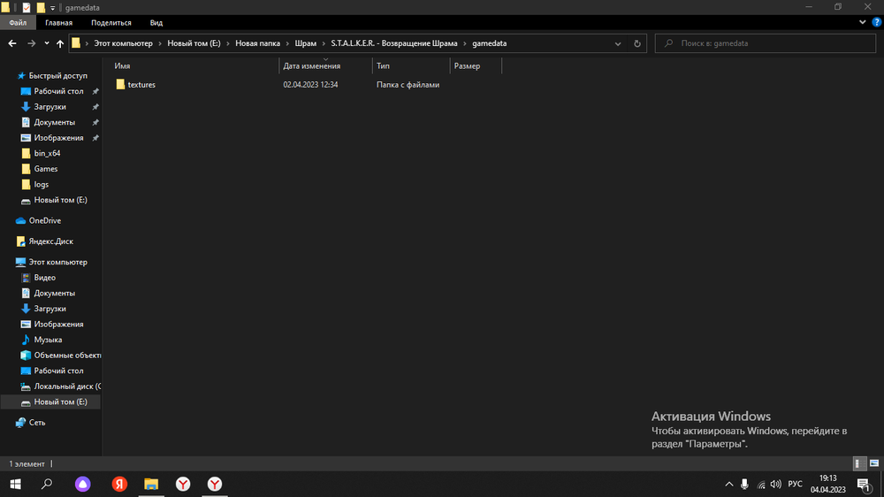Open clock and date 19:13 flyout
The image size is (884, 497).
(x=828, y=484)
